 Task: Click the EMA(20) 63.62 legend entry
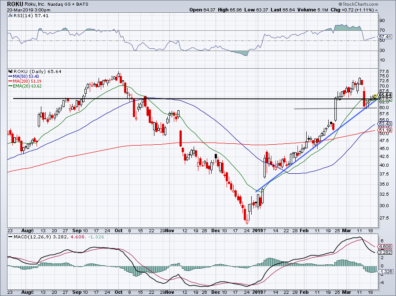tap(27, 86)
